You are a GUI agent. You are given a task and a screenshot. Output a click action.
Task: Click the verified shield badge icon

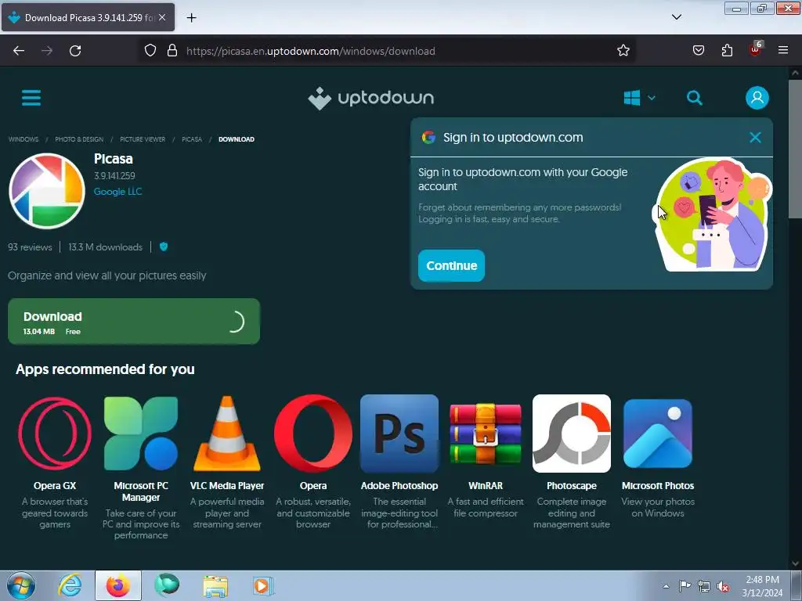click(164, 247)
